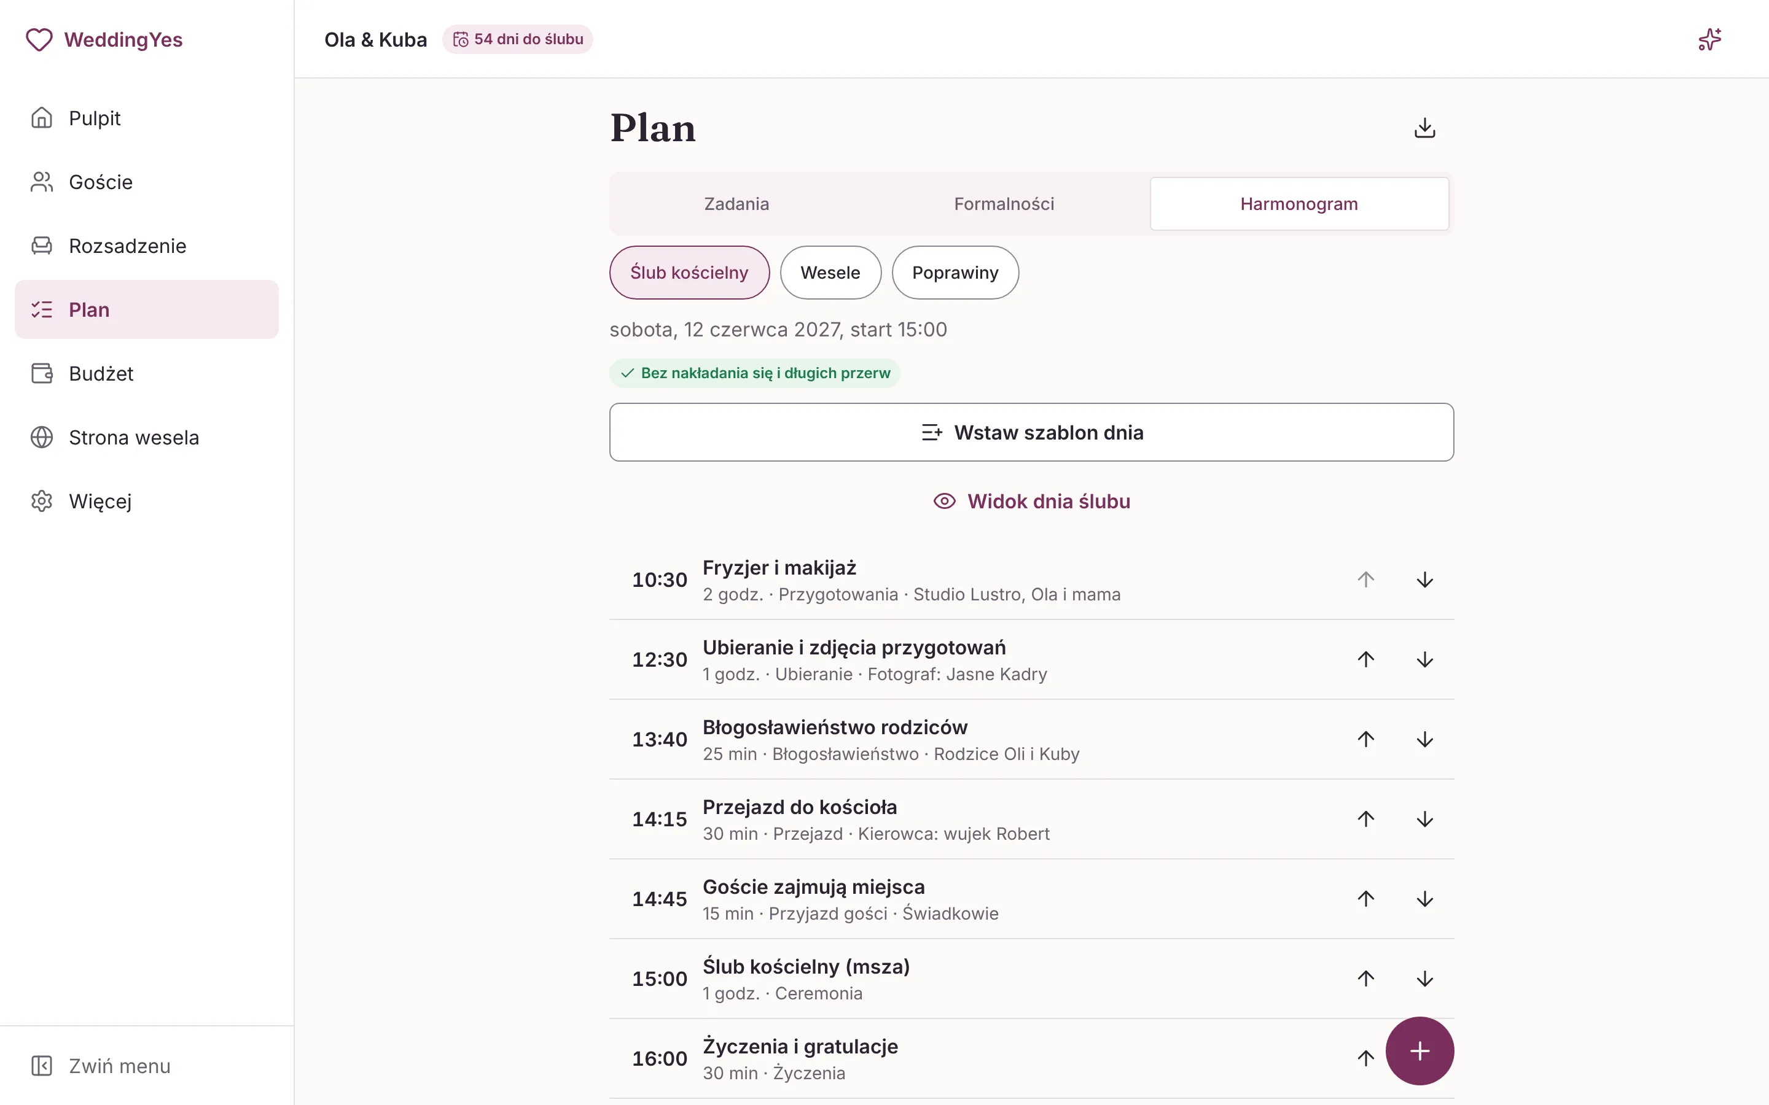Move Błogosławieństwo rodziców down
The height and width of the screenshot is (1105, 1769).
(x=1424, y=739)
